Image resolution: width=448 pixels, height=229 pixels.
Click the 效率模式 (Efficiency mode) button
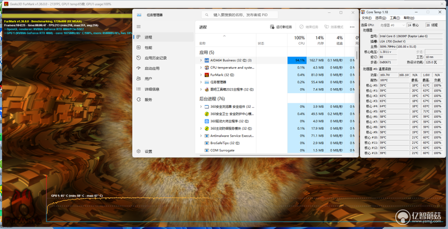pyautogui.click(x=334, y=27)
